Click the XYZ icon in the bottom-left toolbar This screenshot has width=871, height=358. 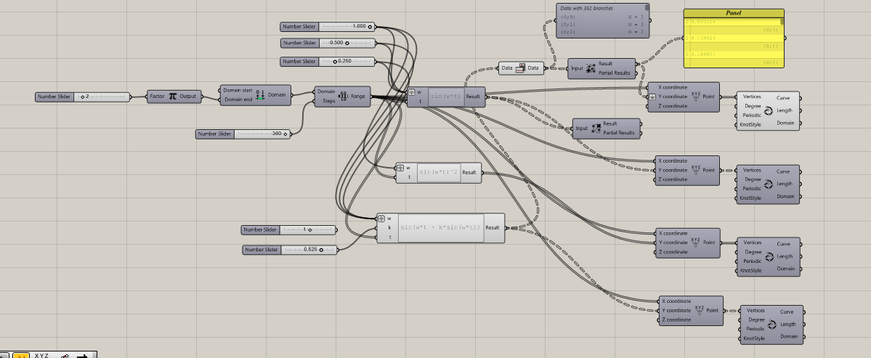click(41, 356)
